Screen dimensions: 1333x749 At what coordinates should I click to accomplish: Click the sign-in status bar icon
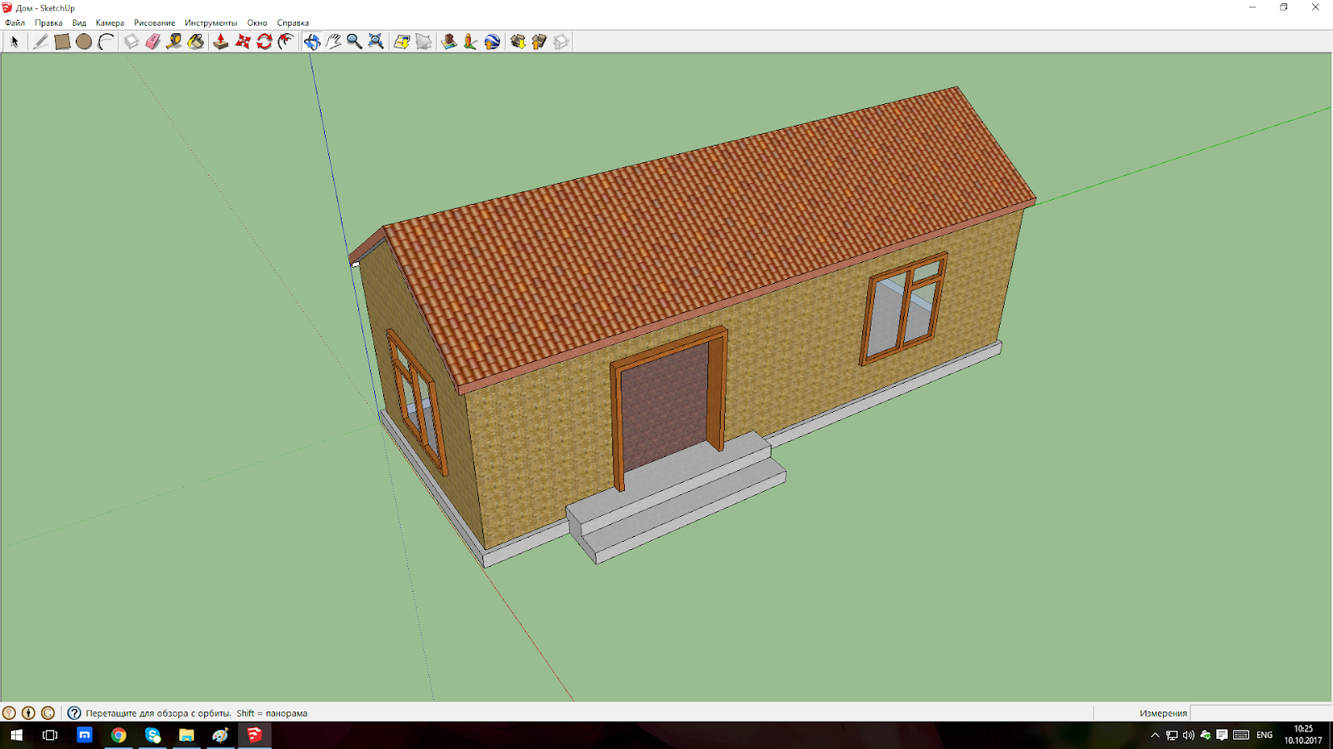[x=48, y=713]
